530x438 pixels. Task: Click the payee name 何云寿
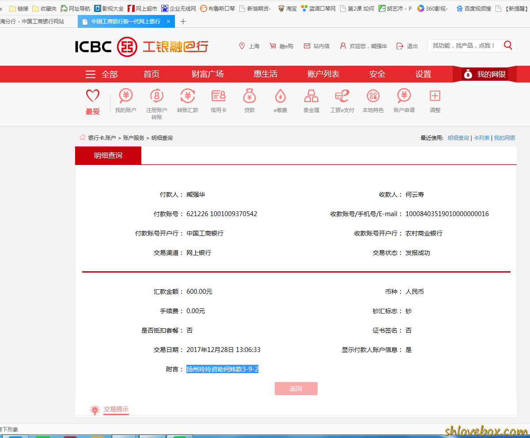[415, 195]
